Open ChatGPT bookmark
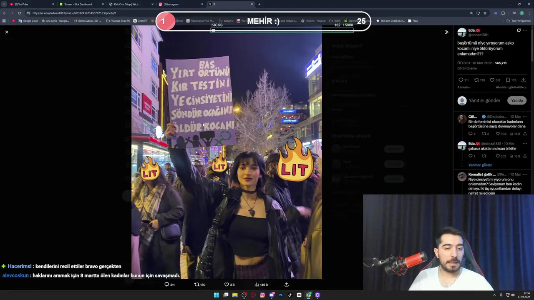The width and height of the screenshot is (534, 300). (140, 21)
